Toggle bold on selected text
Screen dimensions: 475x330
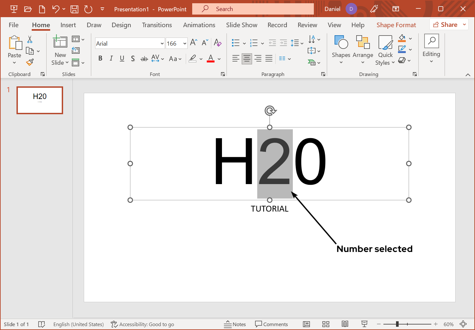coord(100,59)
